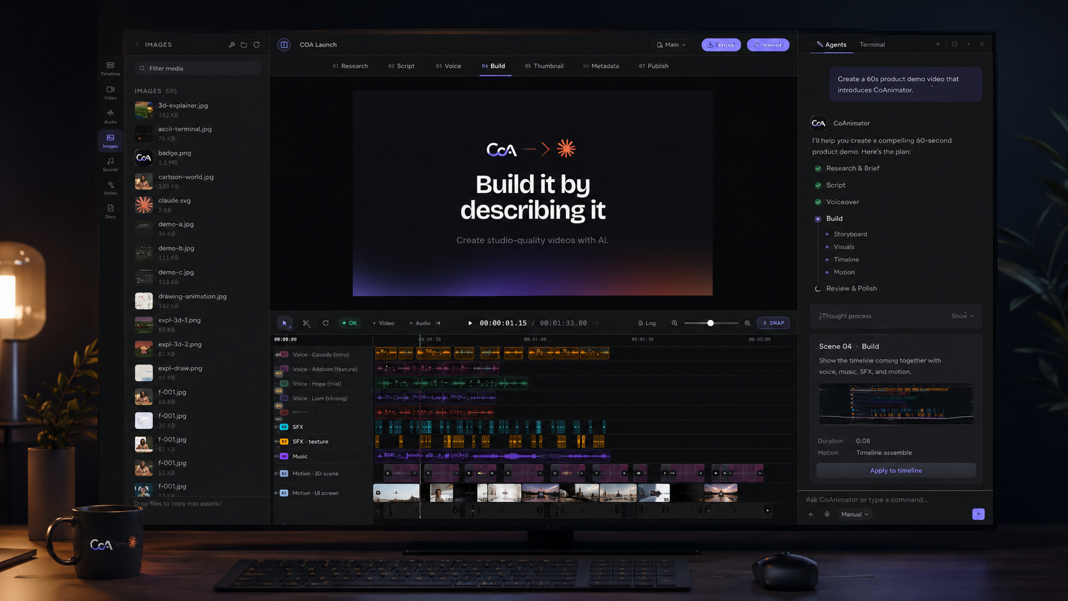
Task: Select the Images section in the sidebar
Action: pos(110,141)
